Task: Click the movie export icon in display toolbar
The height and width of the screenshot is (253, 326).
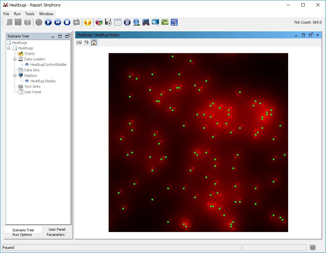Action: [86, 43]
